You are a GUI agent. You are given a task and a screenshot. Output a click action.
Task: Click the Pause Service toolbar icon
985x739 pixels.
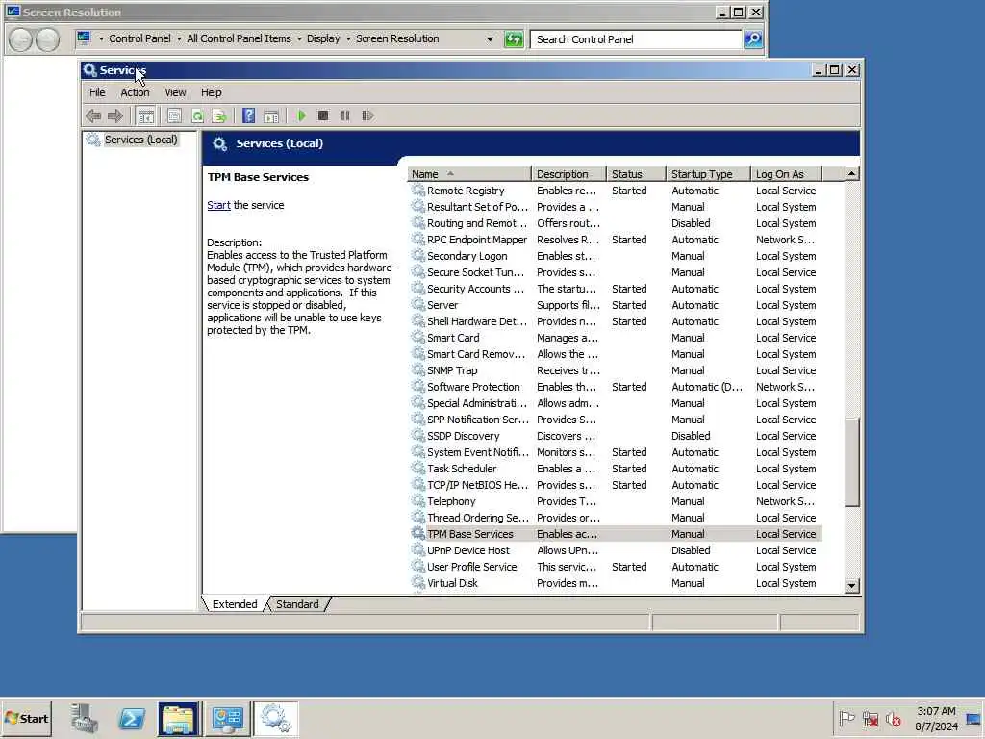click(345, 115)
